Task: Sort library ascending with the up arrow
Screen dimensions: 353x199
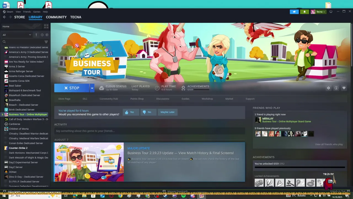Action: 36,35
